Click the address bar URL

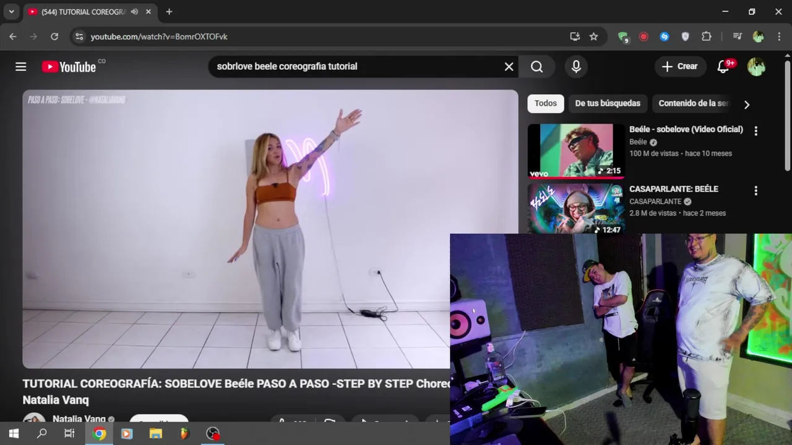(x=159, y=36)
